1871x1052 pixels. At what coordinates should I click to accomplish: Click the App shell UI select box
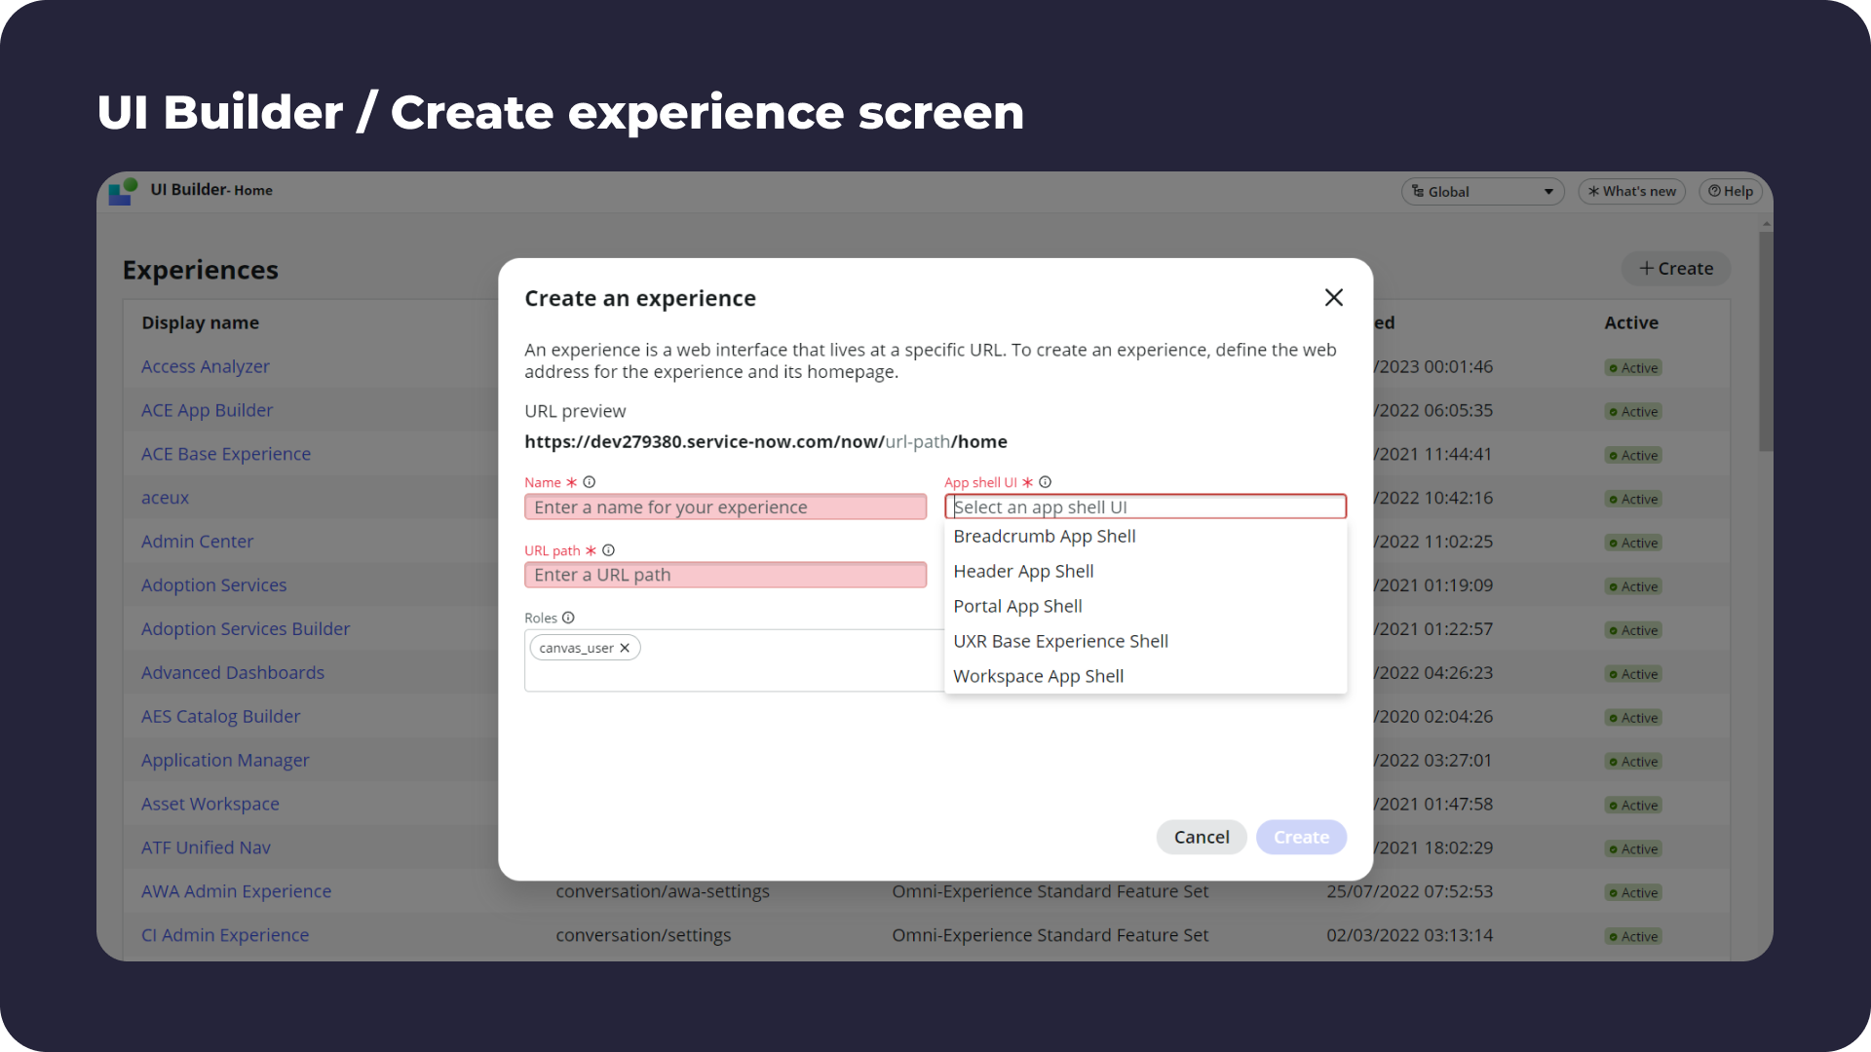[x=1145, y=507]
